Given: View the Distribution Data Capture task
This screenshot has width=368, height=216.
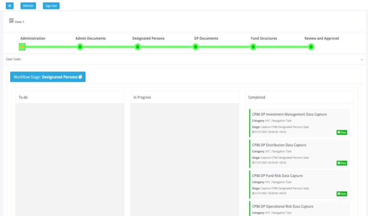Looking at the screenshot, I should (342, 163).
